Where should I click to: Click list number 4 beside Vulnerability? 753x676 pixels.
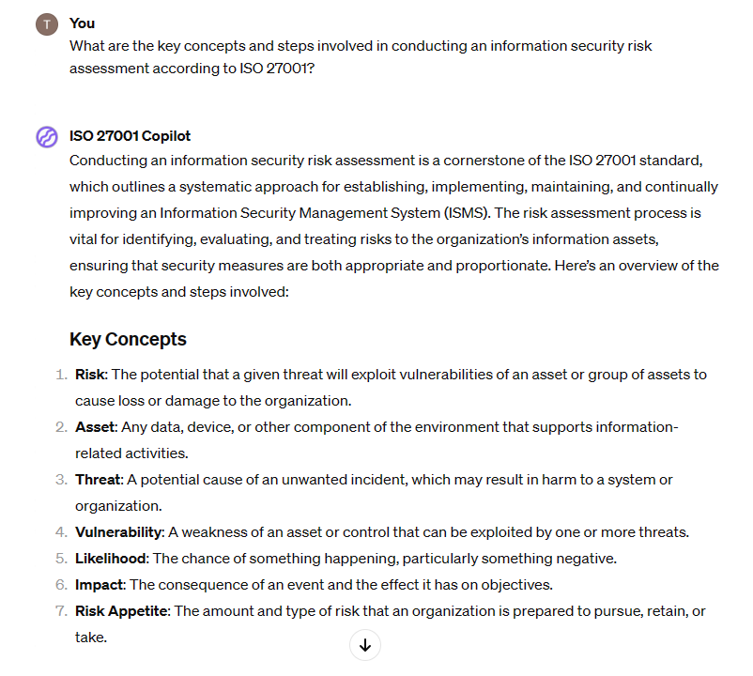tap(61, 532)
